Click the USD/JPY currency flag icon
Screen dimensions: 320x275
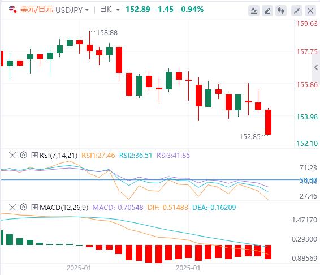(12, 9)
